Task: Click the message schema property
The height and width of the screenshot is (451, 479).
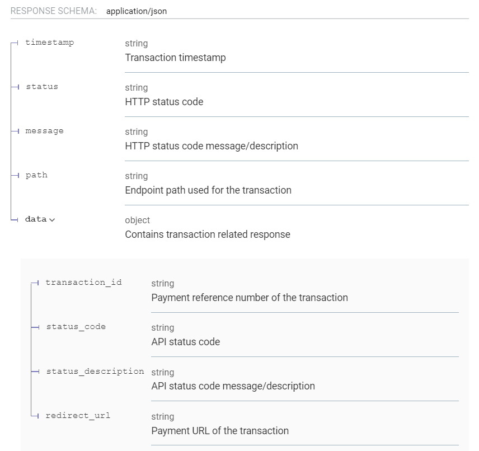Action: [45, 130]
